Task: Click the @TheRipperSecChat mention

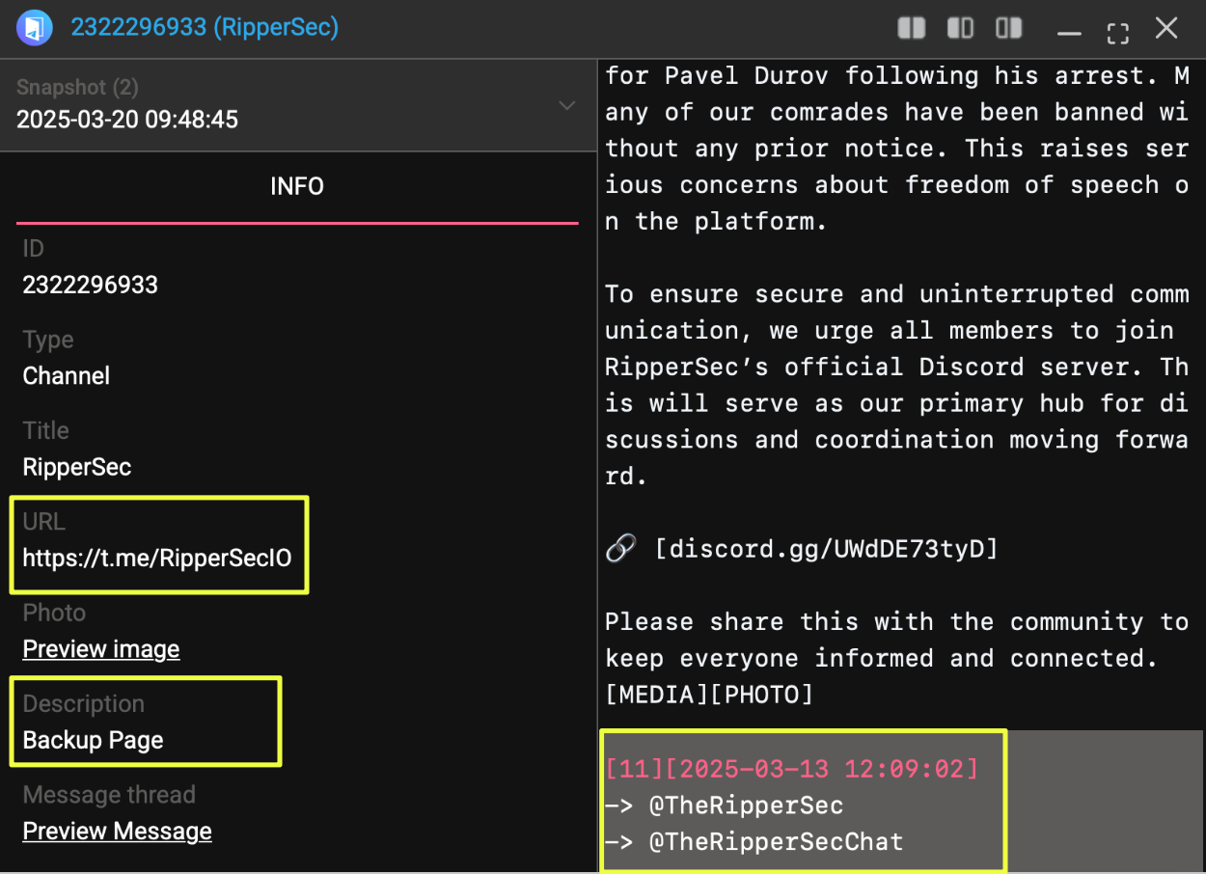Action: click(776, 841)
